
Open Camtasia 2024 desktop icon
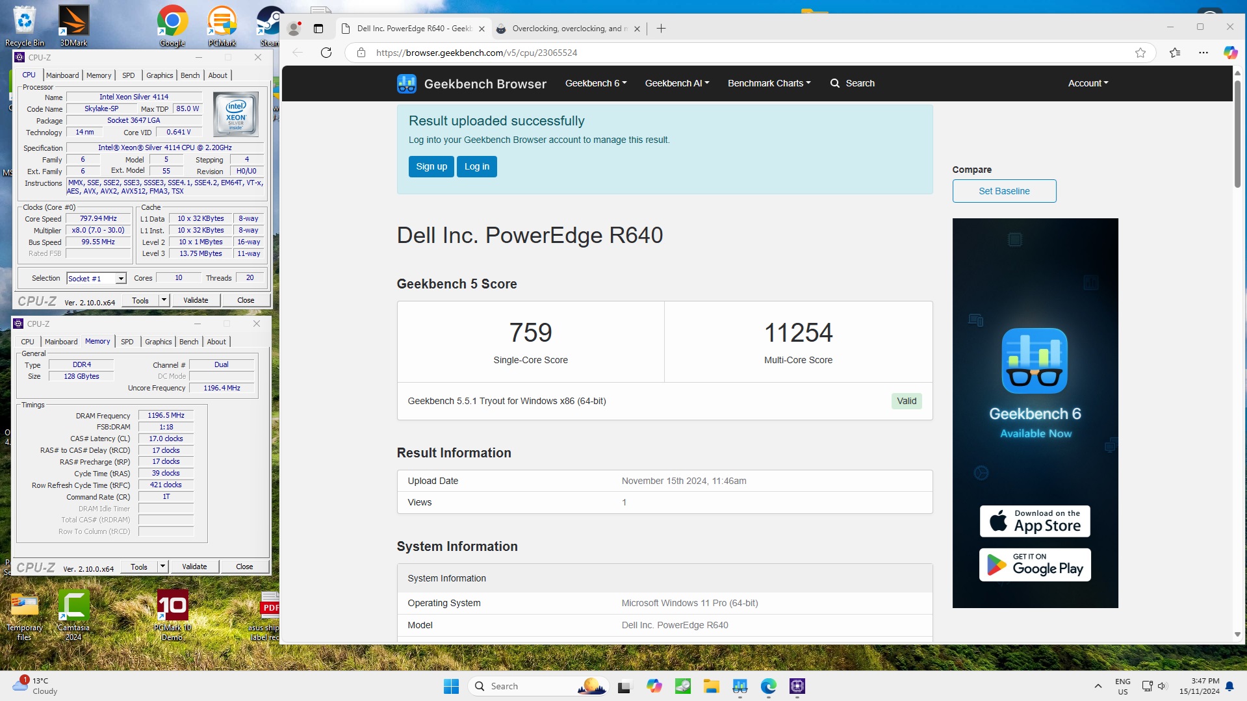click(x=73, y=615)
